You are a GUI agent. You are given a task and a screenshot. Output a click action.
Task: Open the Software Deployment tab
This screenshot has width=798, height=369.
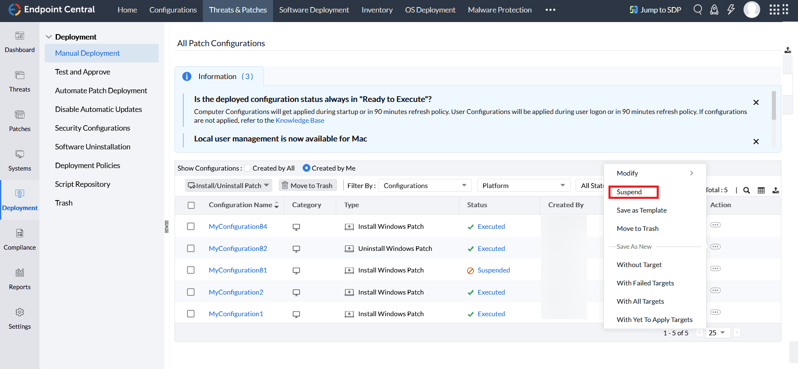(x=314, y=10)
